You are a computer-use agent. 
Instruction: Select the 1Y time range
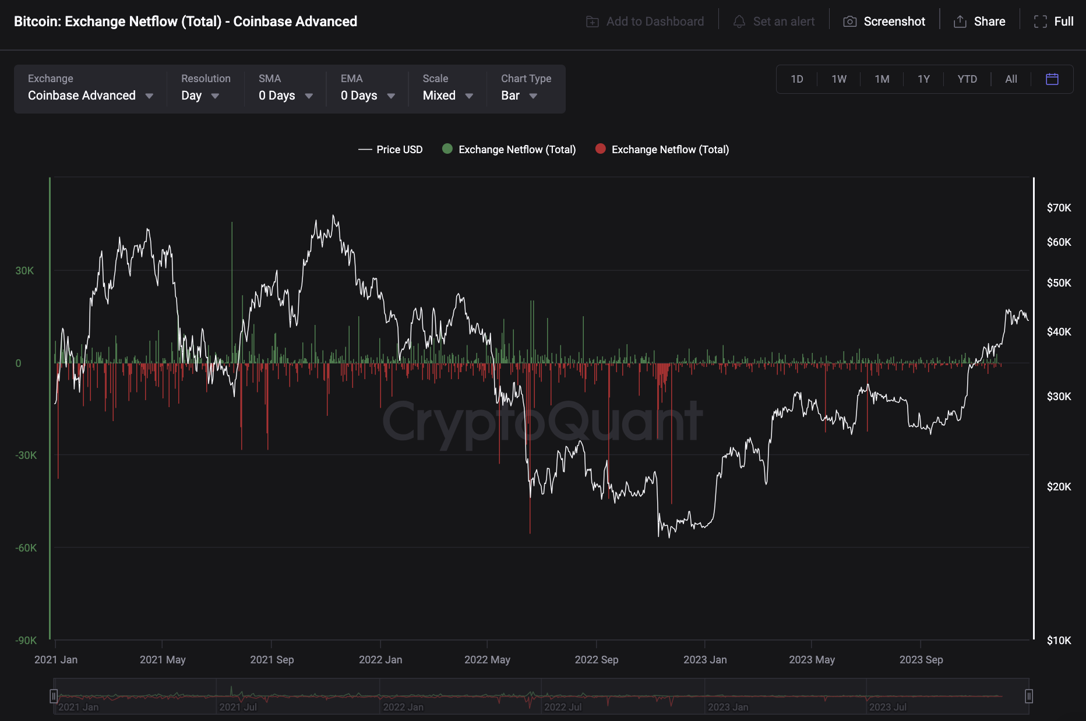(x=924, y=79)
